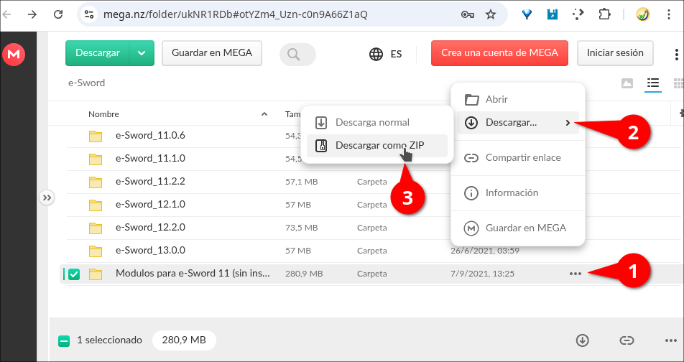Screen dimensions: 684x362
Task: Select Información in context menu
Action: (x=517, y=192)
